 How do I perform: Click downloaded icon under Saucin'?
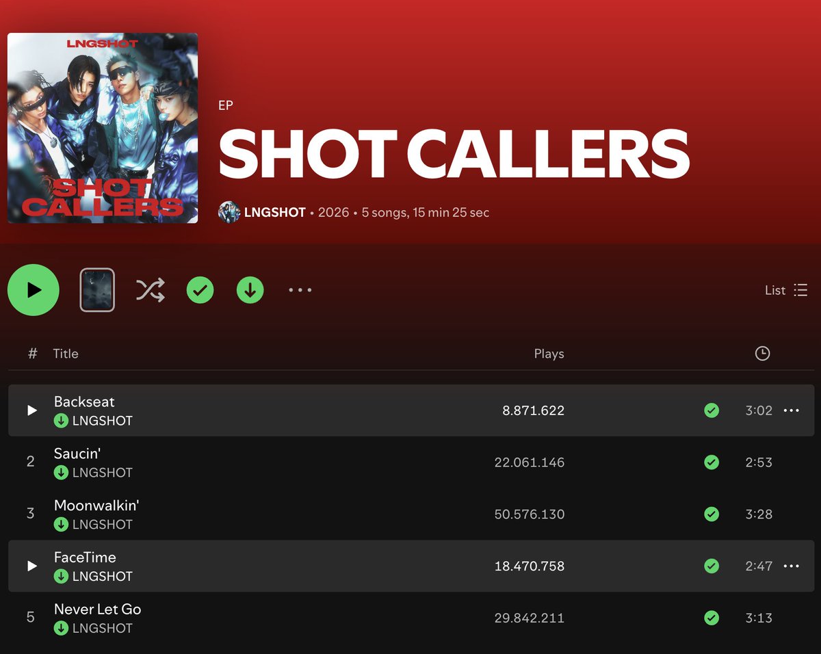pos(61,473)
